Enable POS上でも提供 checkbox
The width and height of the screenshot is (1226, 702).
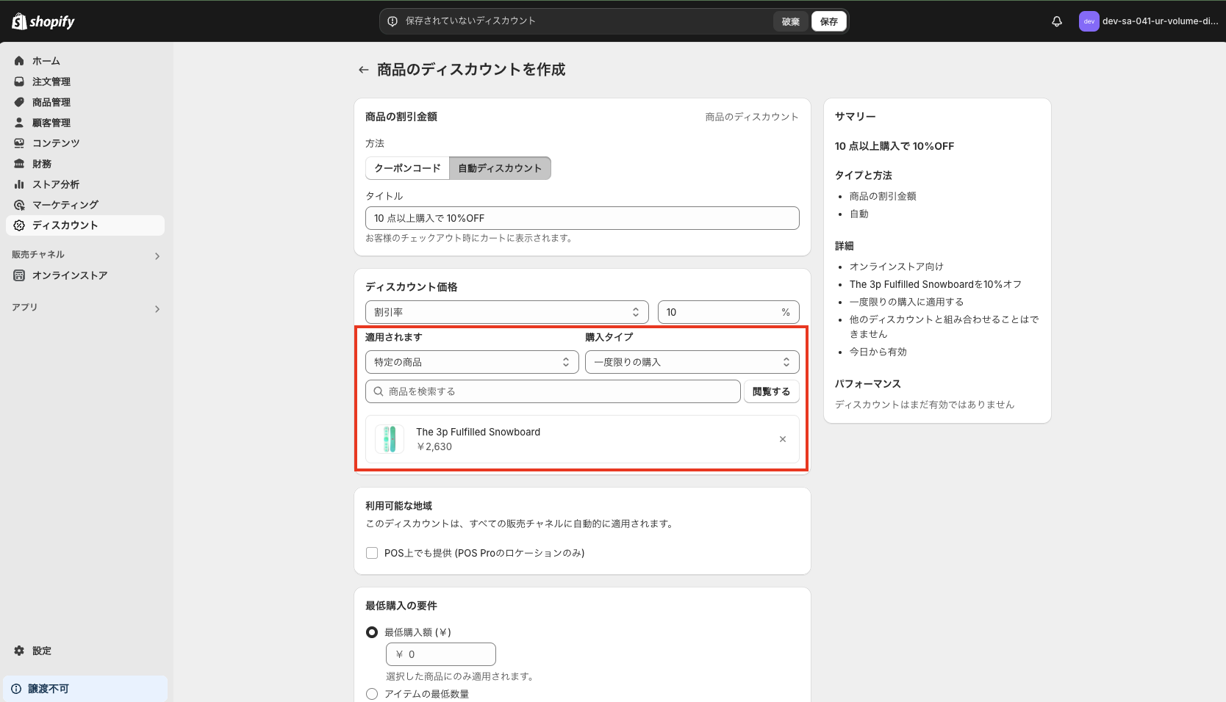pos(372,553)
